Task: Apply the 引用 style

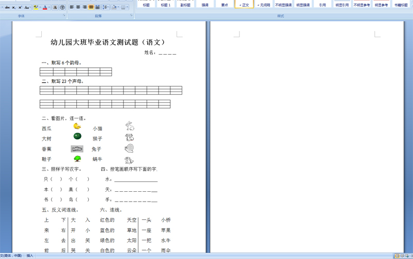Action: [322, 4]
